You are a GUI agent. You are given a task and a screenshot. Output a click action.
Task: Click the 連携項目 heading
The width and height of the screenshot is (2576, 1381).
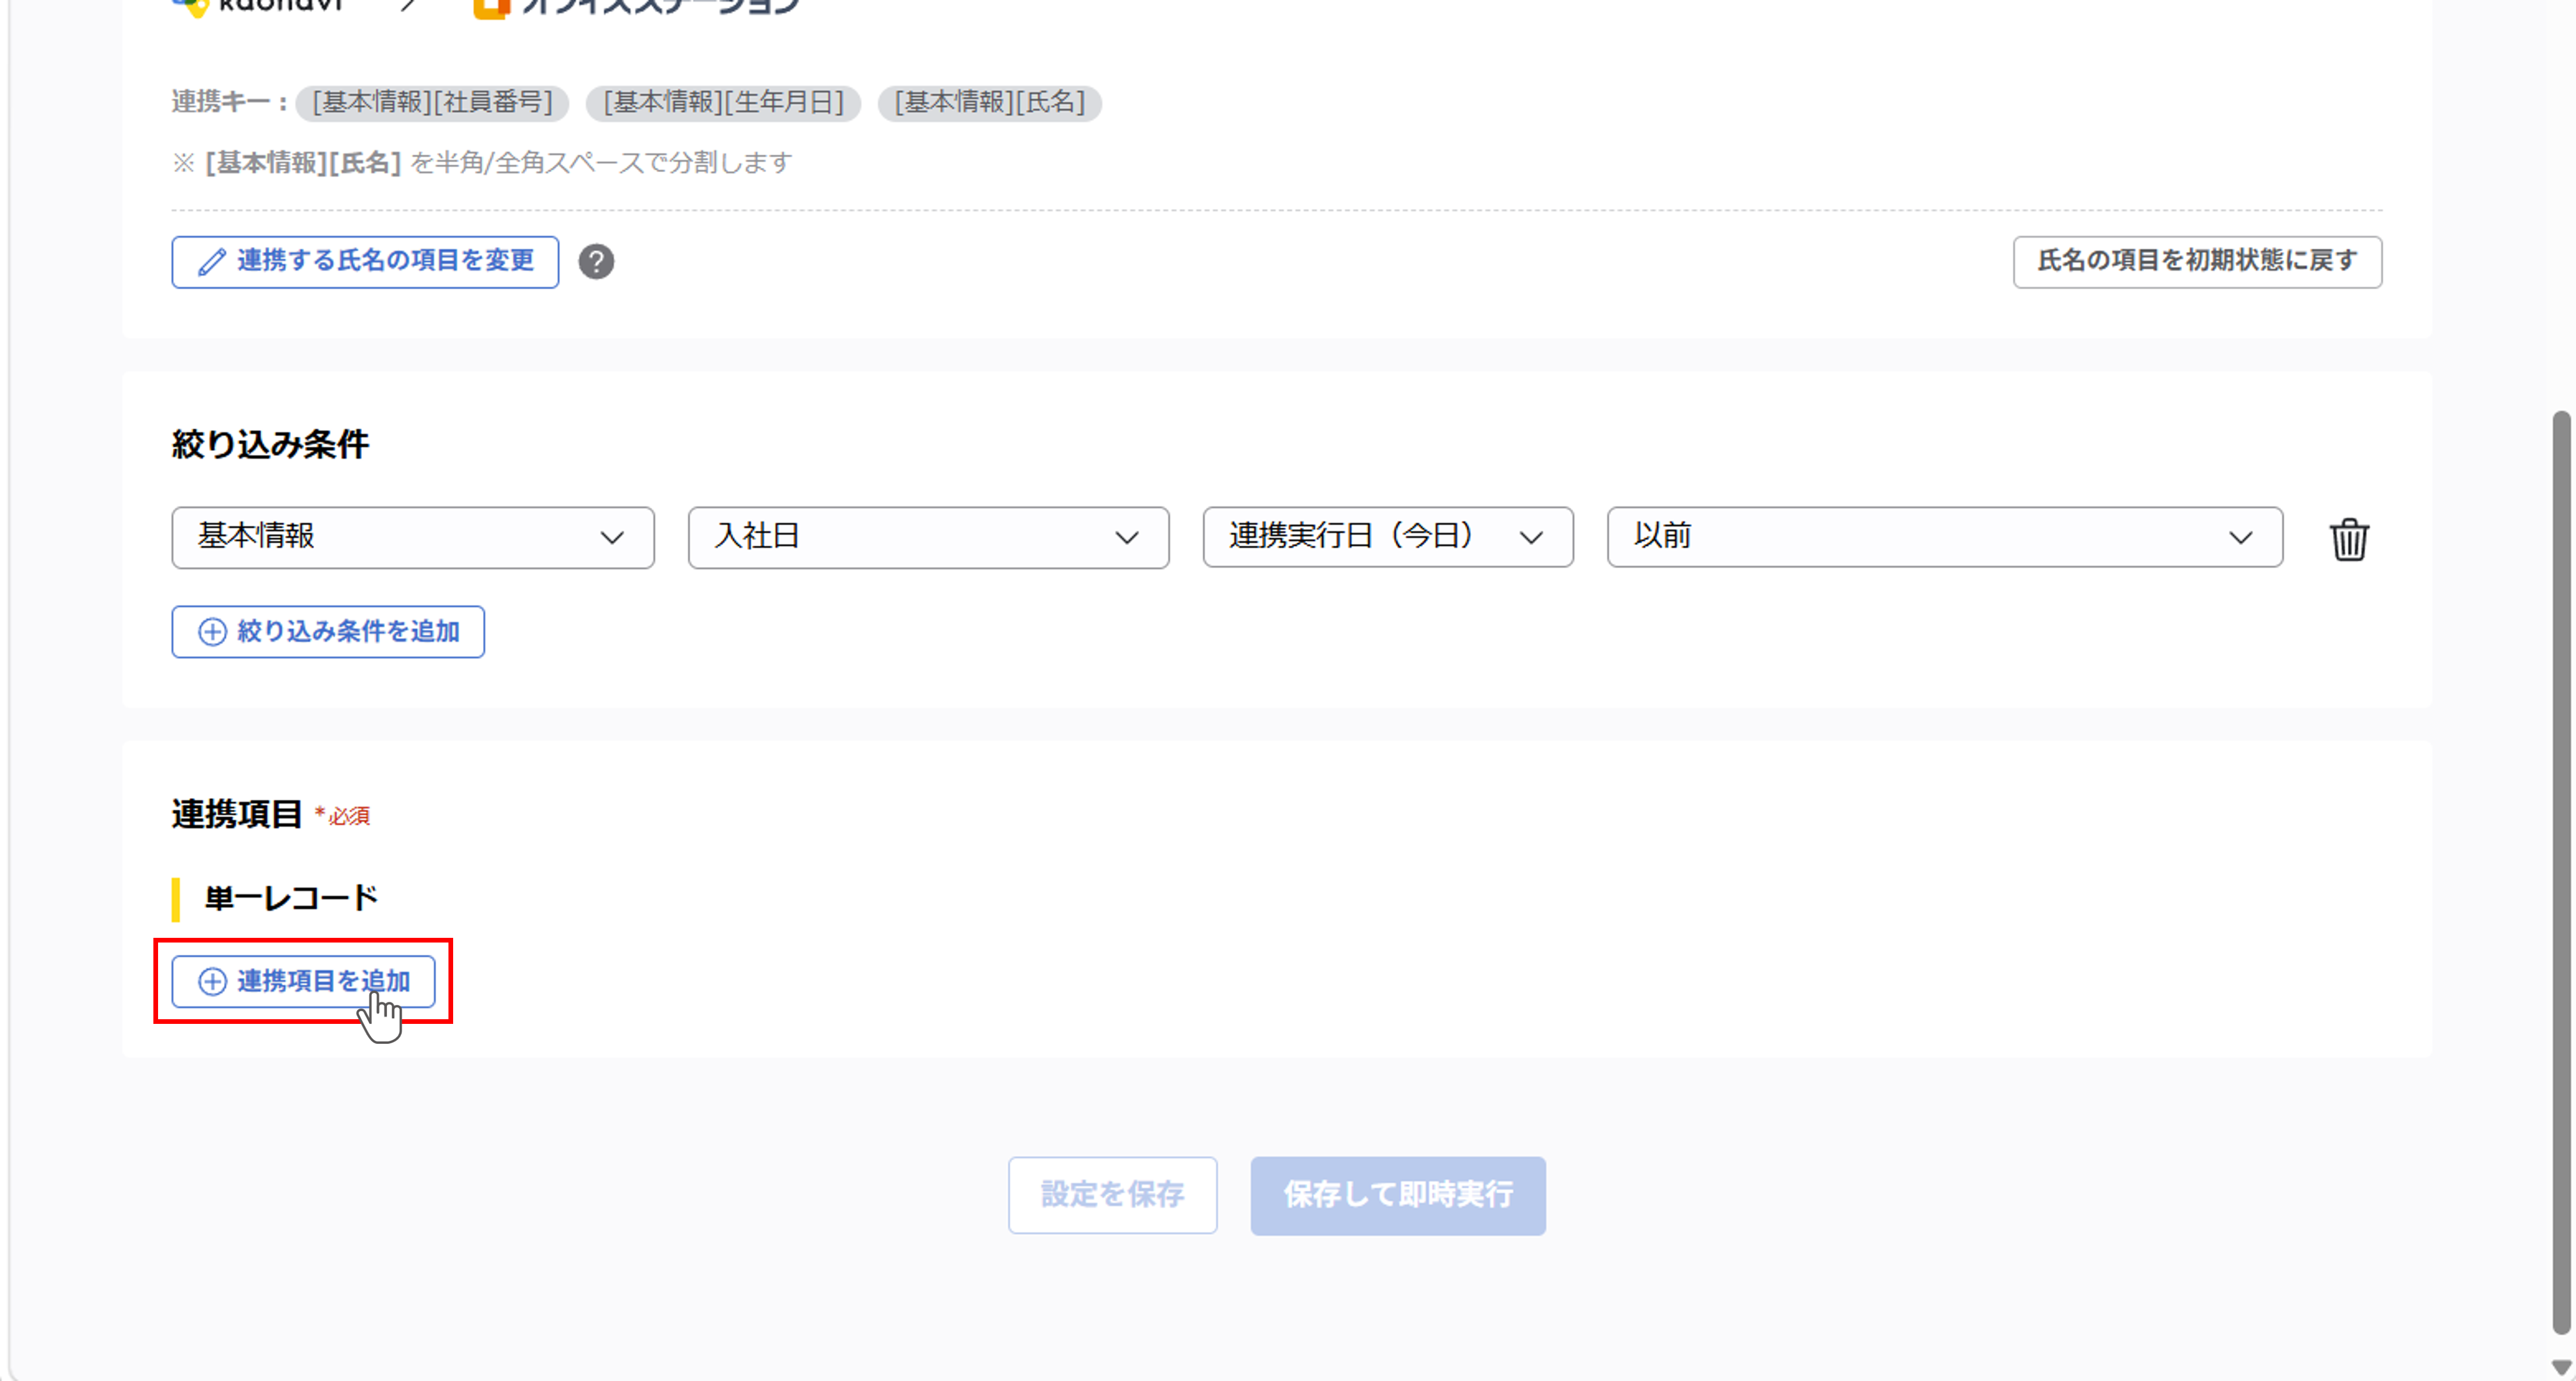[x=237, y=814]
